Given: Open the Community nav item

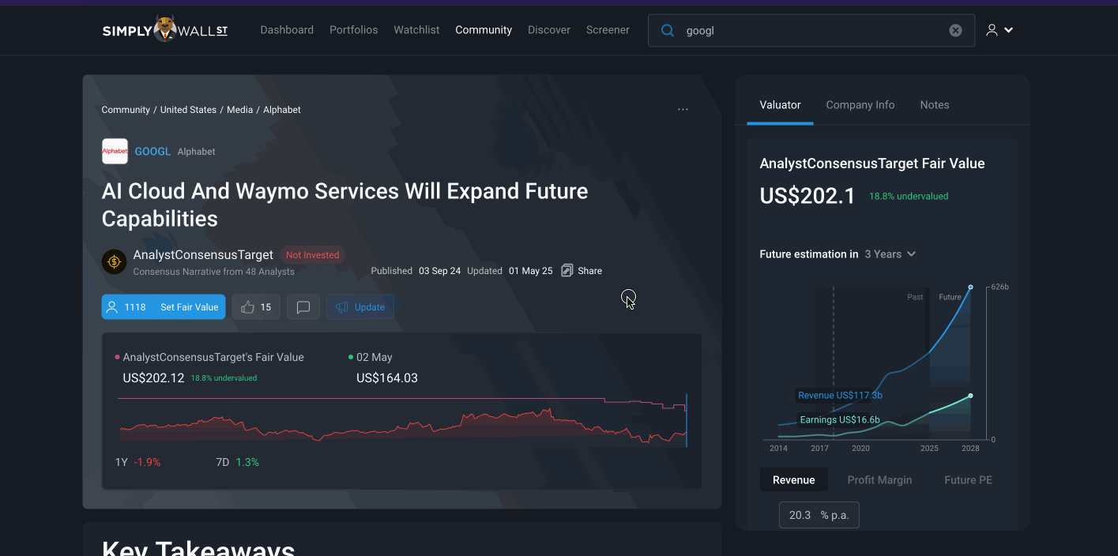Looking at the screenshot, I should click(x=484, y=30).
